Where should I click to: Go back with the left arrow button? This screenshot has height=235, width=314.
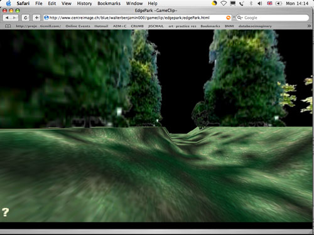click(x=7, y=18)
